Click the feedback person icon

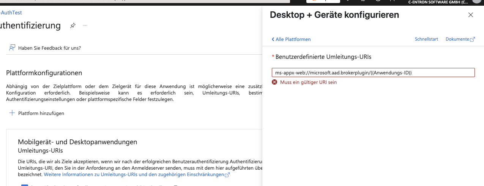point(12,48)
